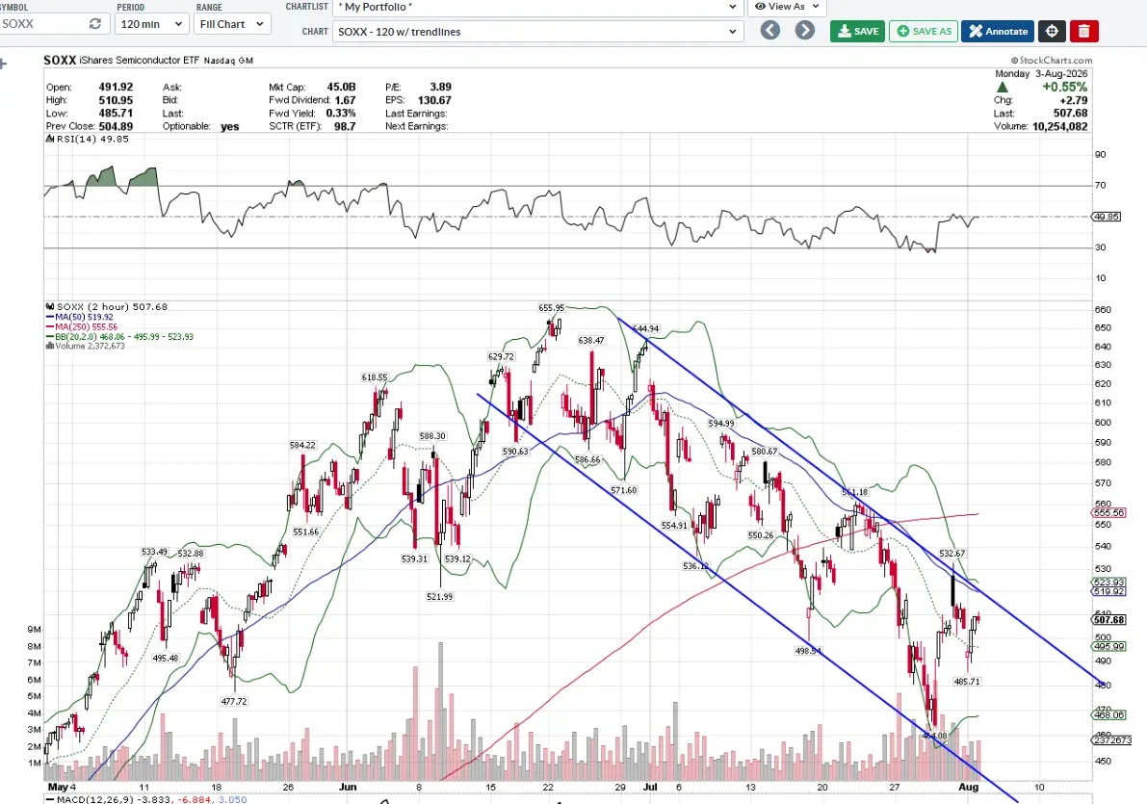Click the Prev Close 504.89 value
The height and width of the screenshot is (804, 1147).
[116, 126]
